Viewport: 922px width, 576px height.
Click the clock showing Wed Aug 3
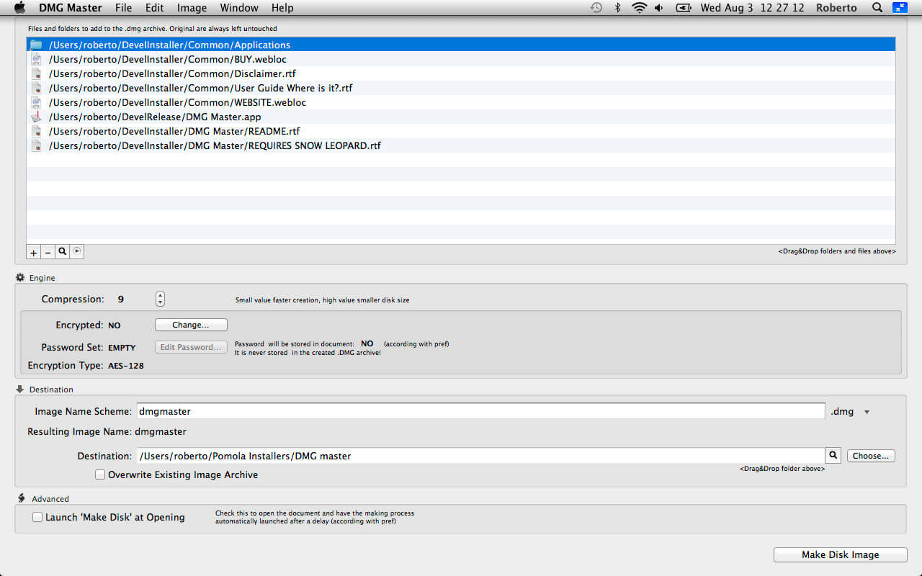(x=752, y=8)
